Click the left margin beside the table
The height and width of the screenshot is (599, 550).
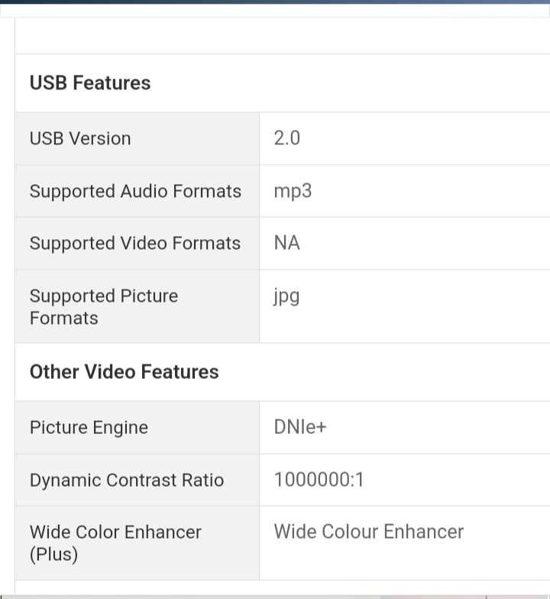click(8, 306)
